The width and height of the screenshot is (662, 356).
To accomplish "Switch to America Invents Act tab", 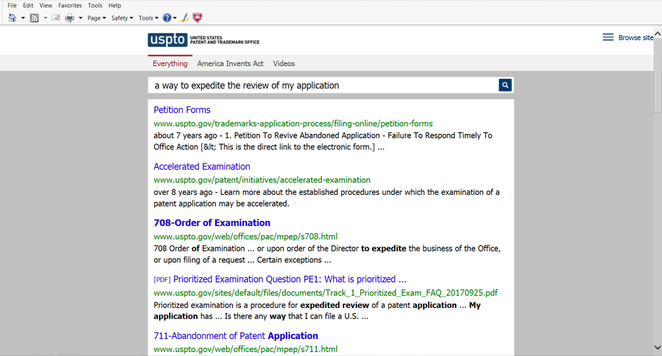I will [x=230, y=63].
